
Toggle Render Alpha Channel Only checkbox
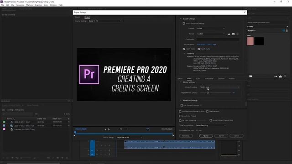click(211, 120)
